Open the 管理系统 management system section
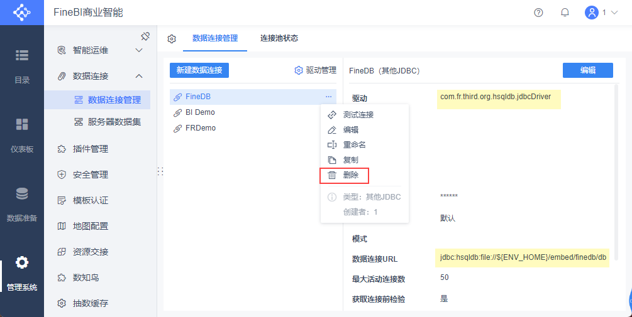This screenshot has height=317, width=632. [22, 274]
